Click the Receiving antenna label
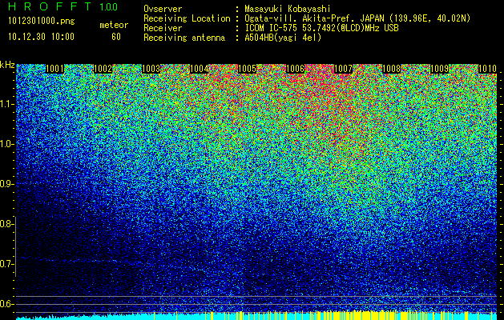This screenshot has height=320, width=504. click(x=184, y=38)
